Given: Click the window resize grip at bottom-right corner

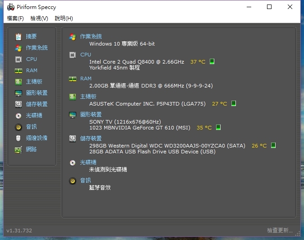Looking at the screenshot, I should (x=298, y=234).
